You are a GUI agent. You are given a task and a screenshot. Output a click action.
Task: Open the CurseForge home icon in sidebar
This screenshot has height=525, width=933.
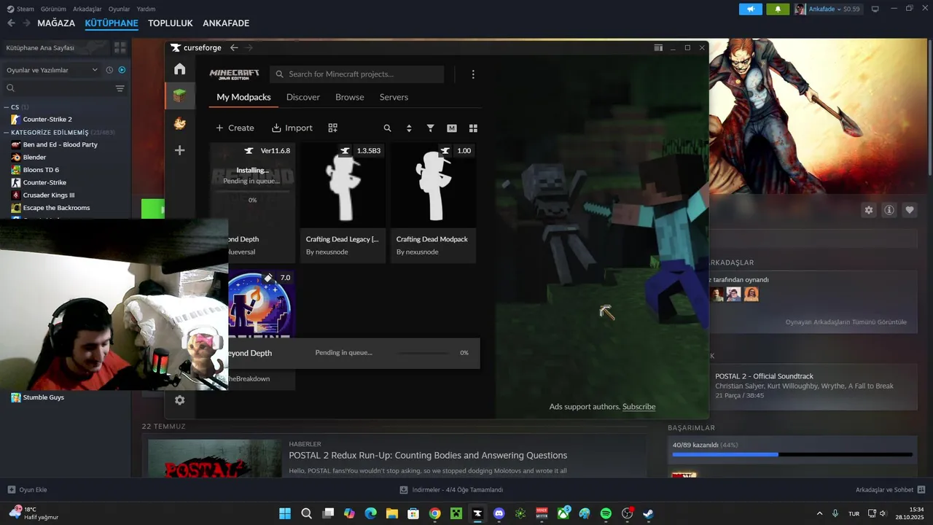pos(179,69)
